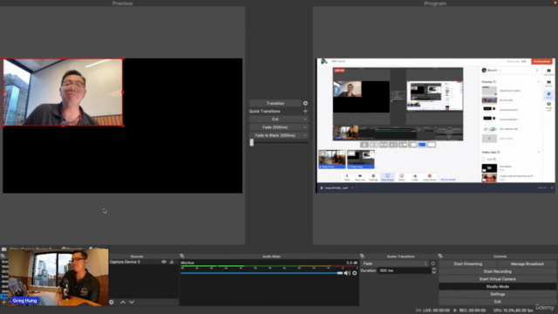This screenshot has height=314, width=558.
Task: Open Settings from Controls panel
Action: (498, 294)
